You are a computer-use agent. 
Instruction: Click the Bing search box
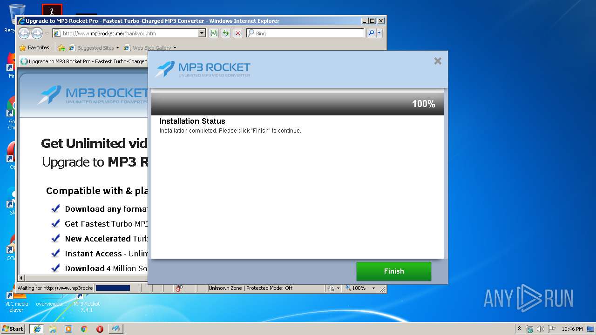[305, 33]
